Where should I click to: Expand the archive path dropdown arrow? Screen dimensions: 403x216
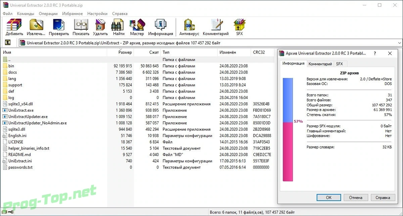(x=399, y=43)
